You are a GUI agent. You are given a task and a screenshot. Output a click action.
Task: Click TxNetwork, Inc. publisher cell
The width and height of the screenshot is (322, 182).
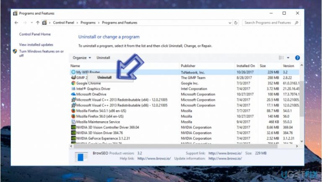(192, 72)
